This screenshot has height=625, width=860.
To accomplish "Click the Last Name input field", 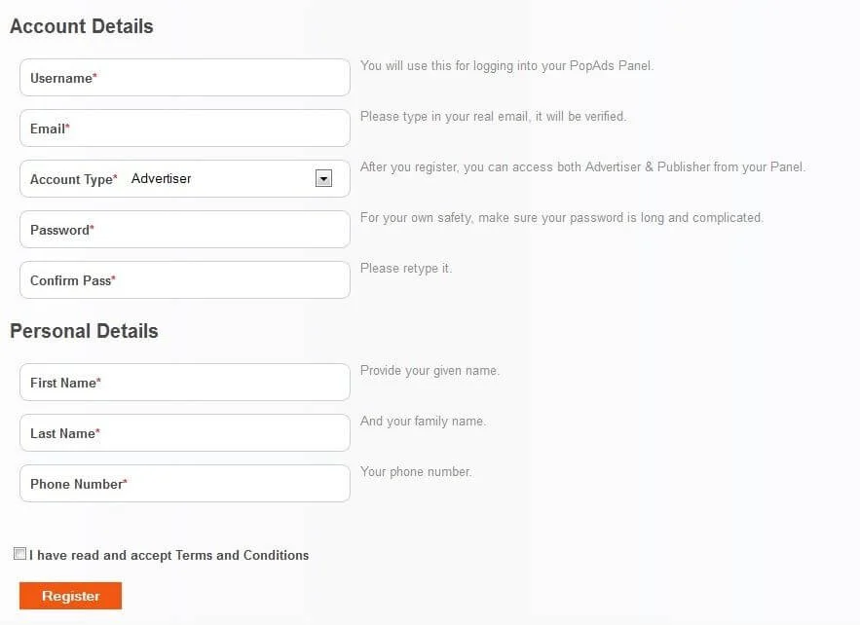I will tap(184, 432).
